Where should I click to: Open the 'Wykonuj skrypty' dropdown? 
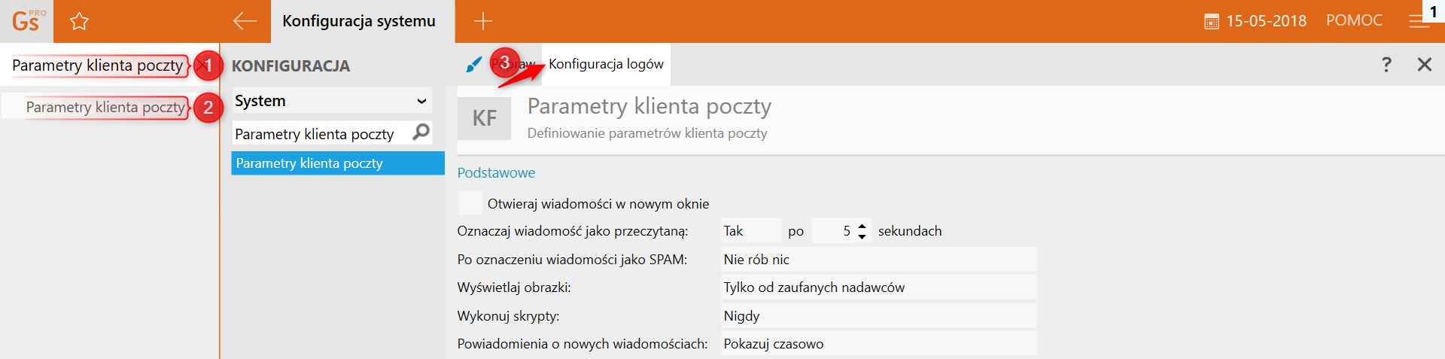pyautogui.click(x=878, y=316)
